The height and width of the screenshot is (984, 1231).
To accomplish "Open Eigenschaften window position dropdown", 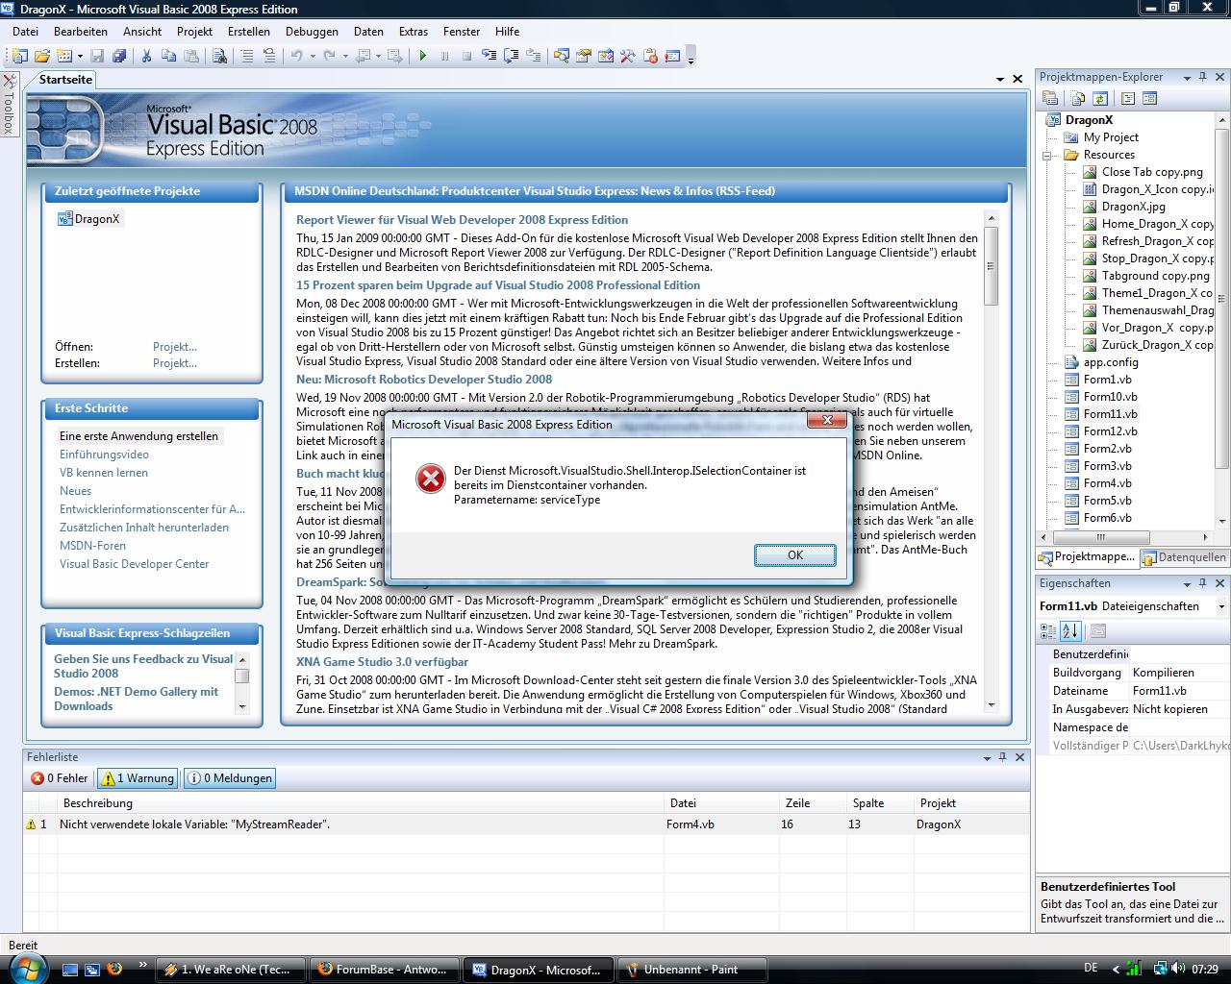I will (x=1187, y=583).
